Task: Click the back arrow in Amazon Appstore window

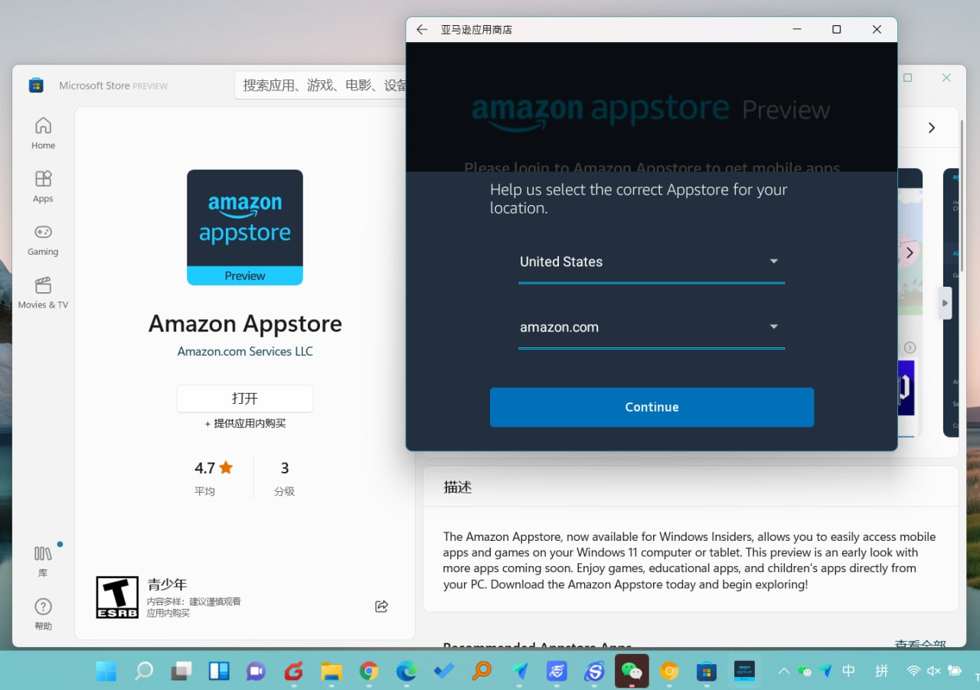Action: tap(422, 30)
